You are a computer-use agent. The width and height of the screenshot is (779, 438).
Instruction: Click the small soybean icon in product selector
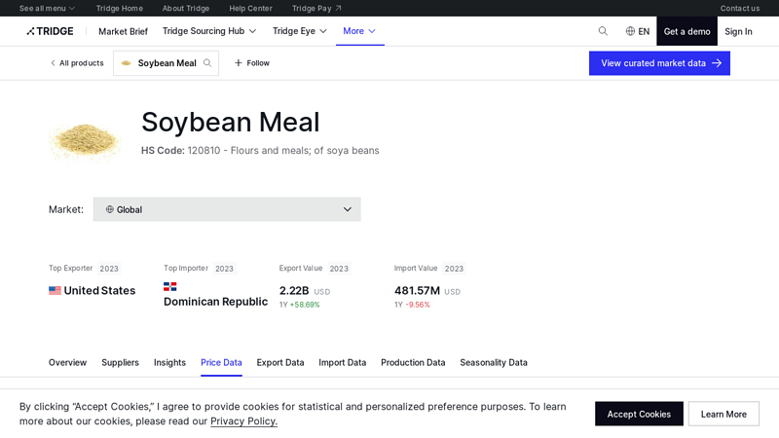(127, 63)
